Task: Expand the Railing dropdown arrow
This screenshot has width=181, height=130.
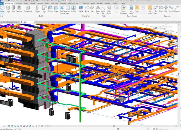Action: pos(81,13)
